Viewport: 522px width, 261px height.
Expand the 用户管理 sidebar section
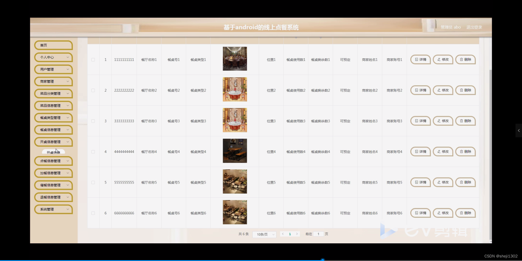click(53, 69)
